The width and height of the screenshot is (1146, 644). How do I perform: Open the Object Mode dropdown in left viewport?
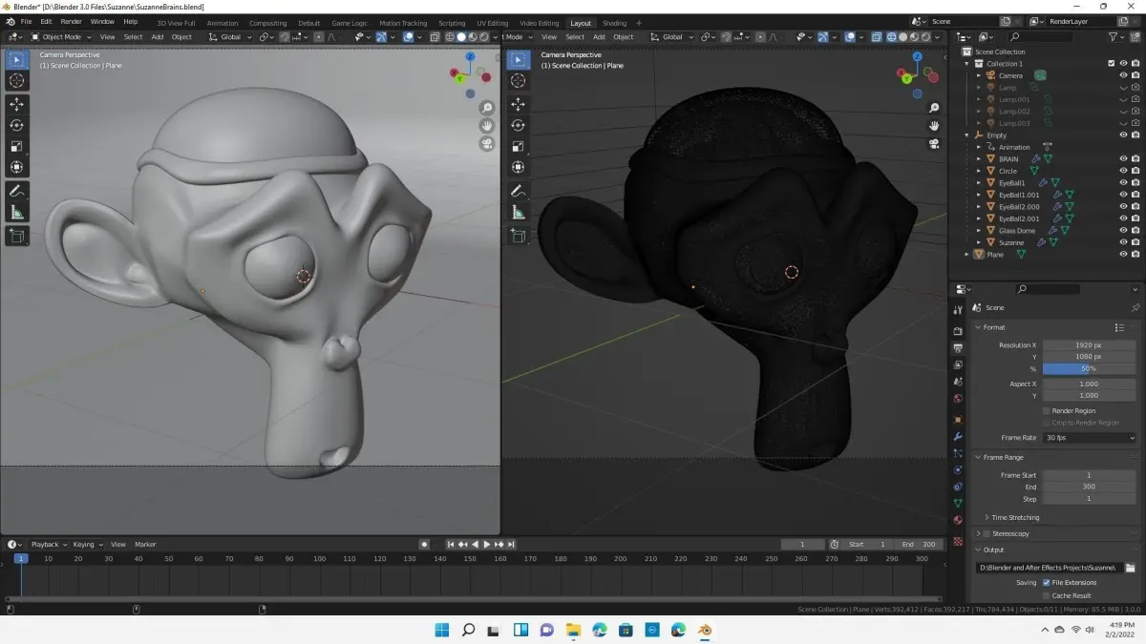pyautogui.click(x=61, y=37)
